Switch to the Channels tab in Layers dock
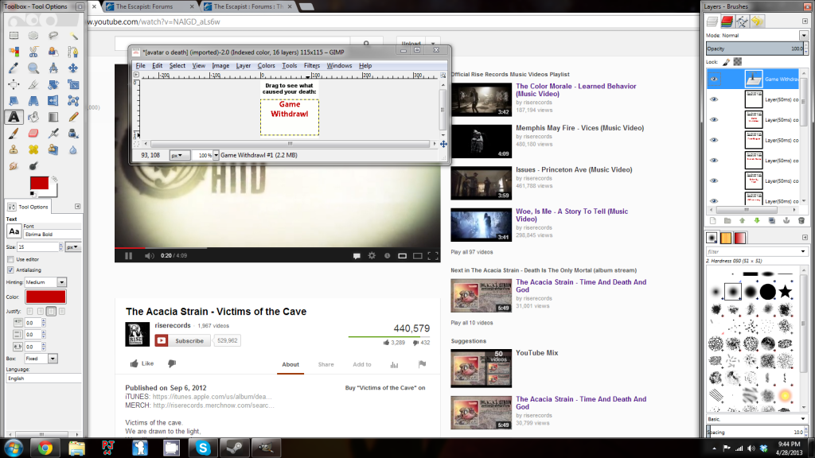815x458 pixels. (727, 21)
